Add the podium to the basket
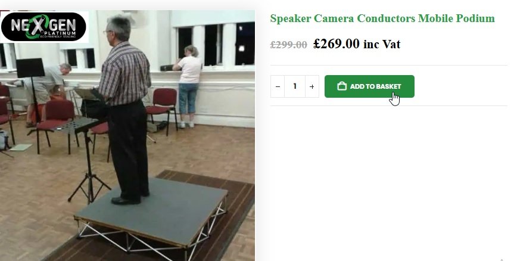The height and width of the screenshot is (261, 514). [x=369, y=86]
